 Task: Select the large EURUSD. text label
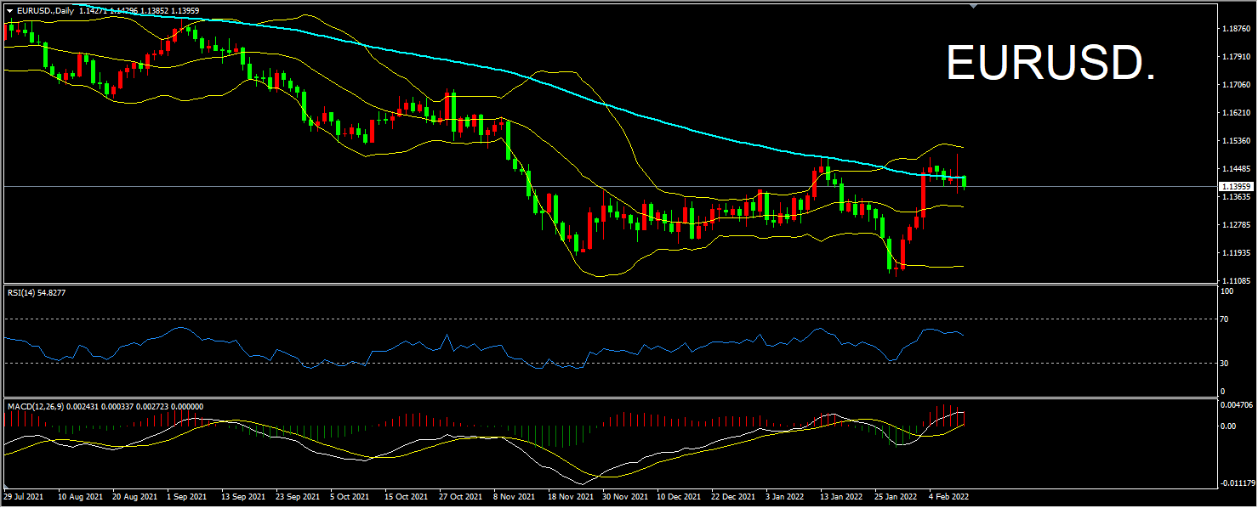(1050, 64)
